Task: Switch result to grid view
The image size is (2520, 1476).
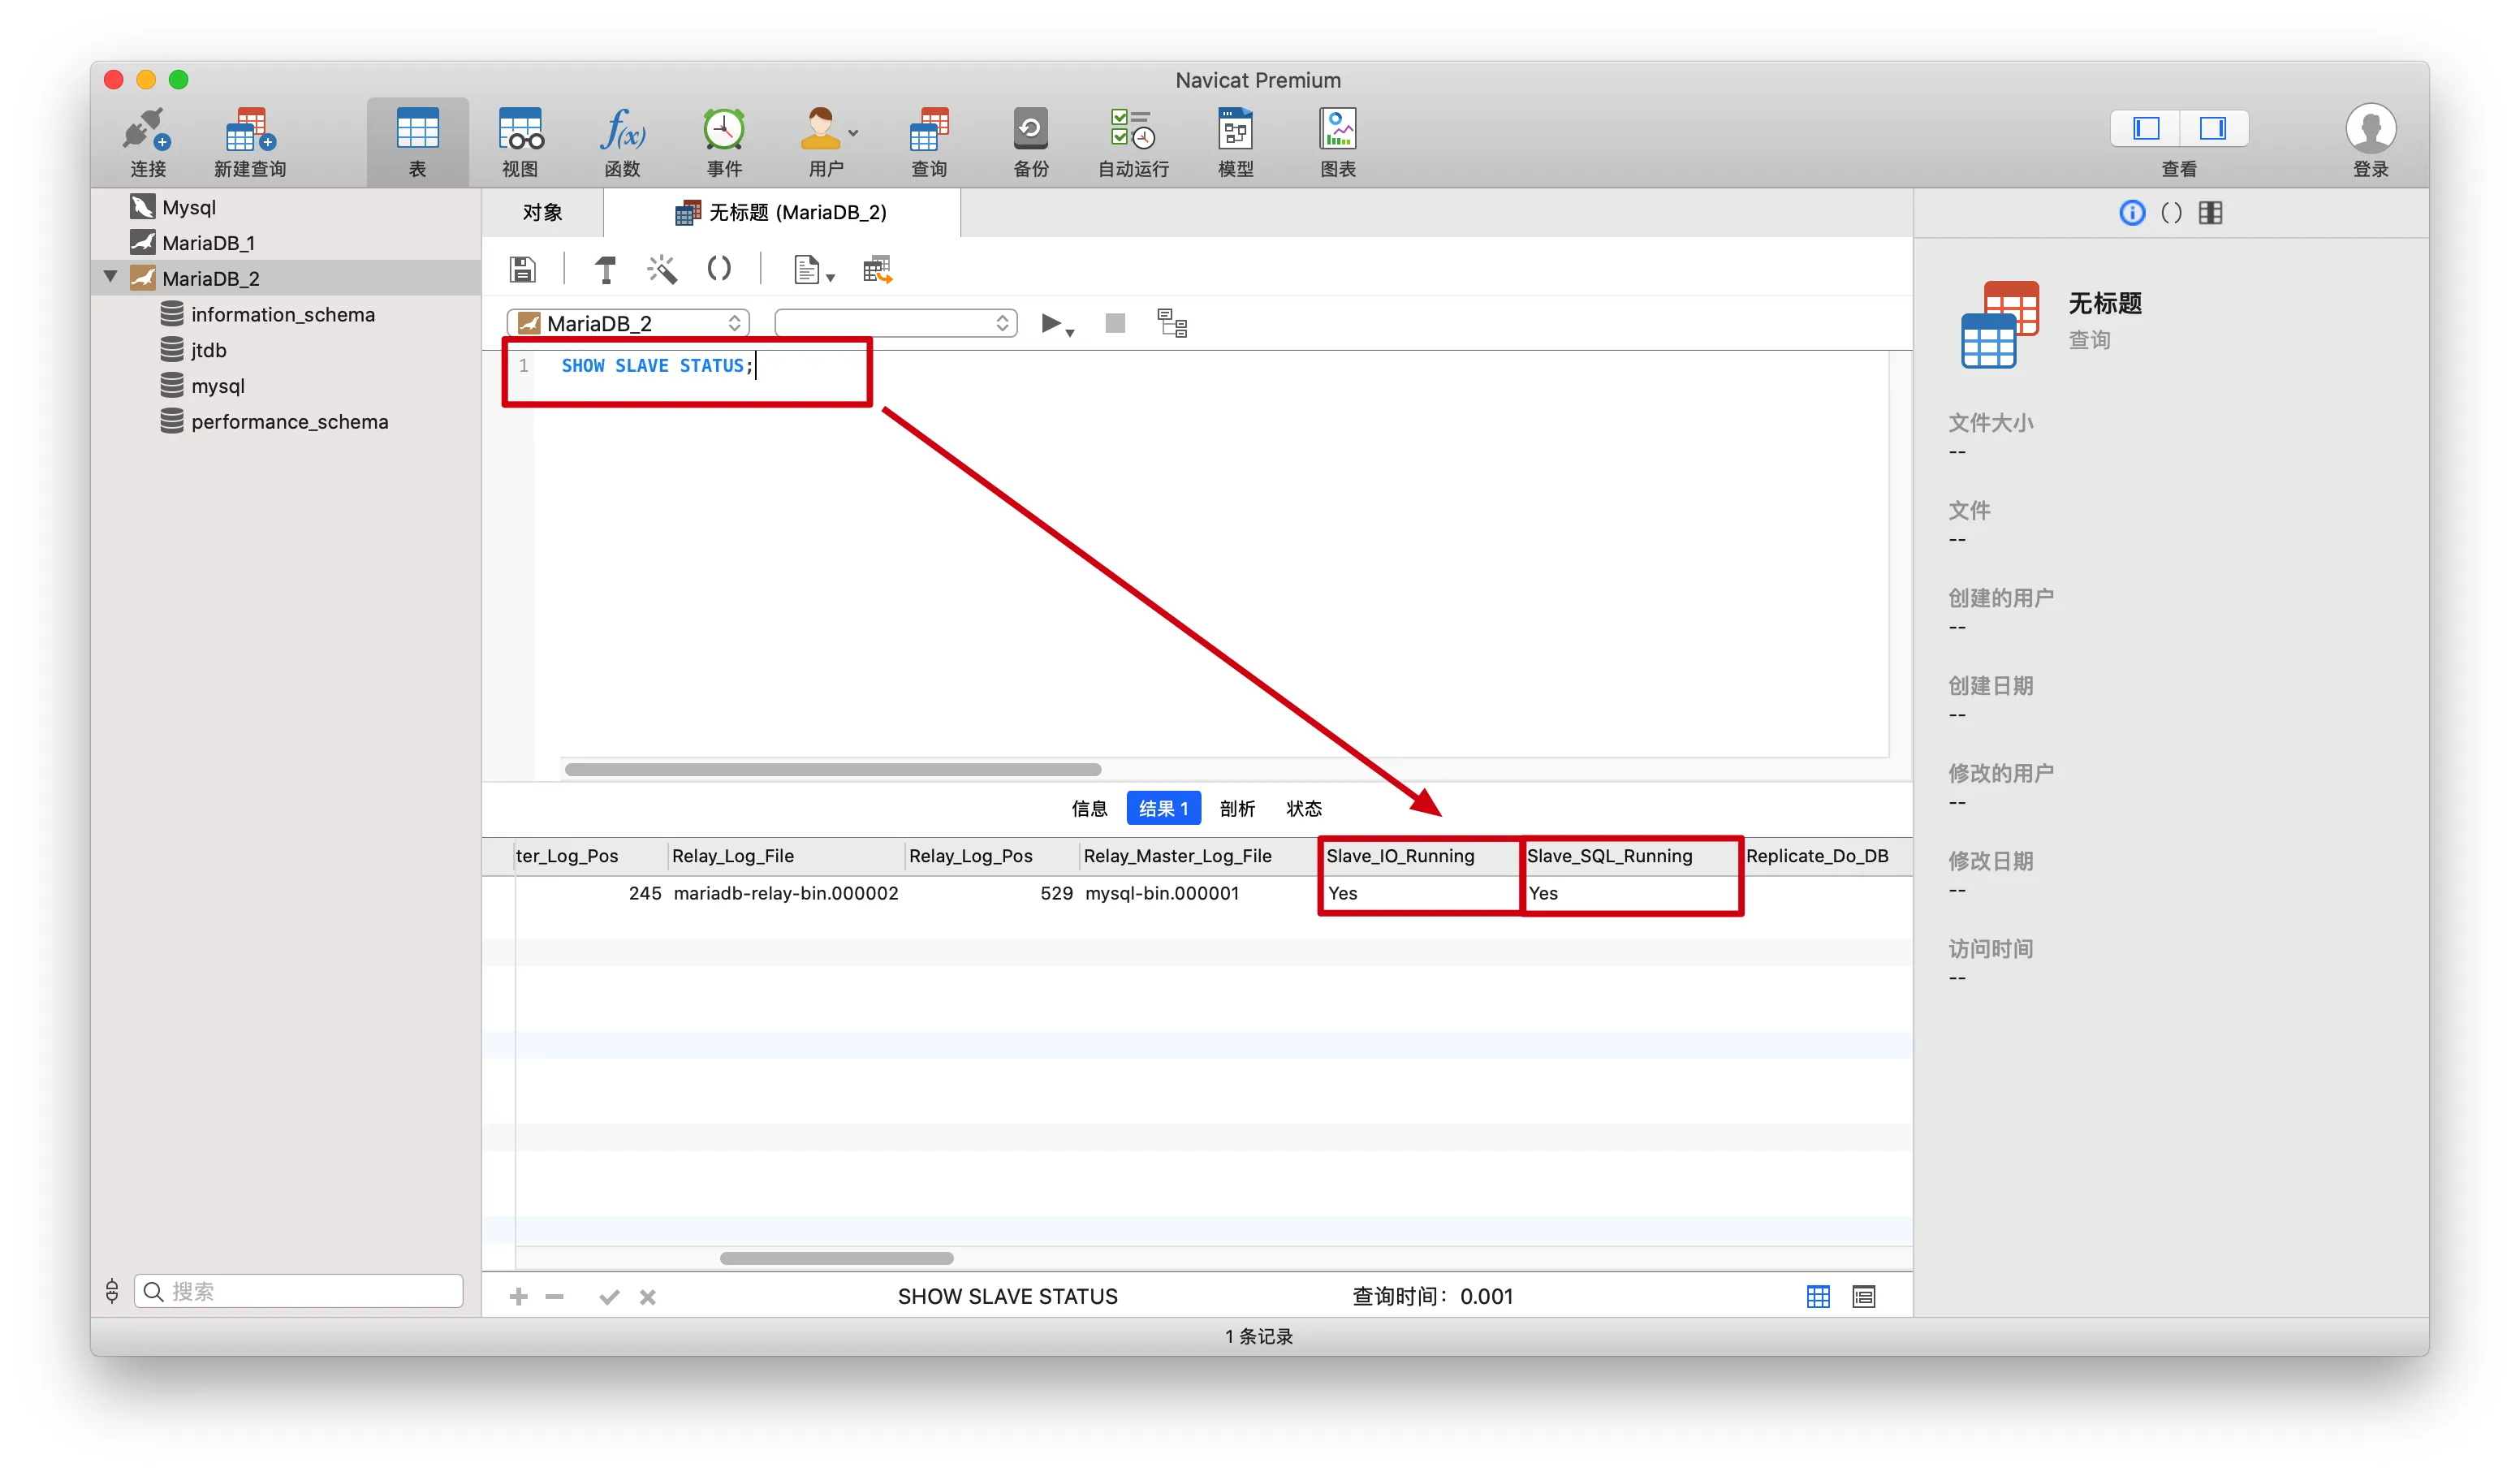Action: [x=1818, y=1296]
